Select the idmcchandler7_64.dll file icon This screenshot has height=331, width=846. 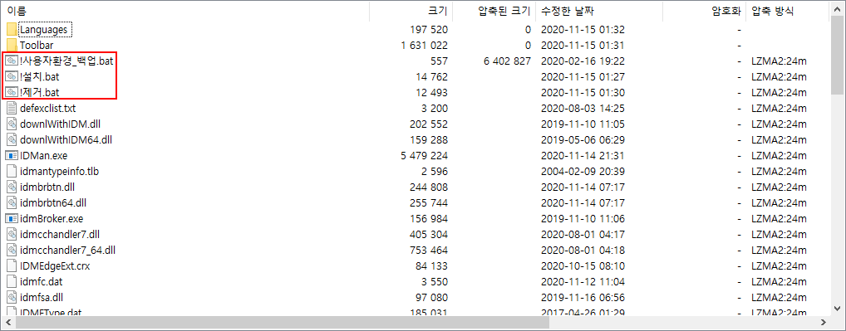pos(12,250)
